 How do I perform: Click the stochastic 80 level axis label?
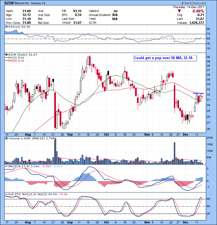pyautogui.click(x=208, y=199)
